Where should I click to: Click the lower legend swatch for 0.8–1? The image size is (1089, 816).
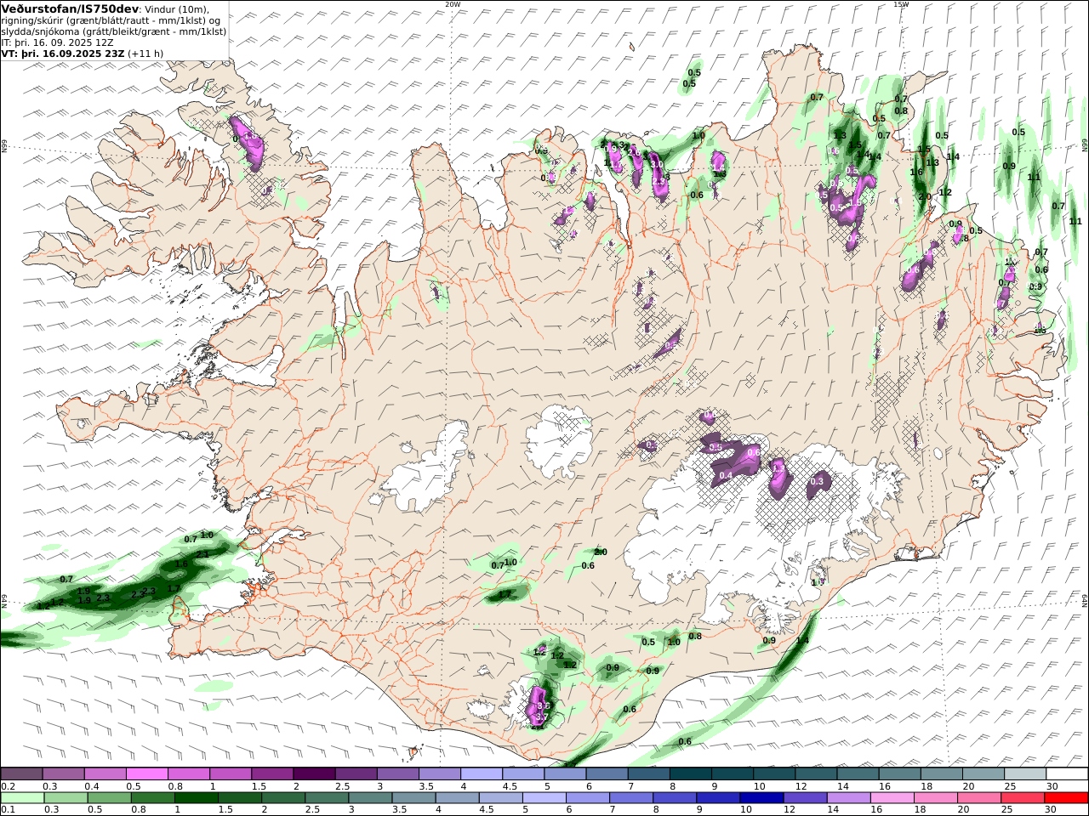152,797
